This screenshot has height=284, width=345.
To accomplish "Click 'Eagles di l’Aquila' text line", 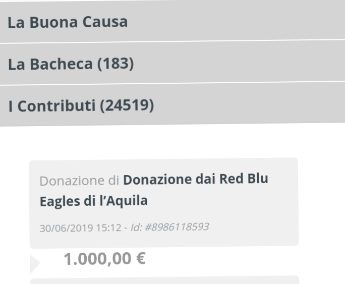I will (94, 201).
